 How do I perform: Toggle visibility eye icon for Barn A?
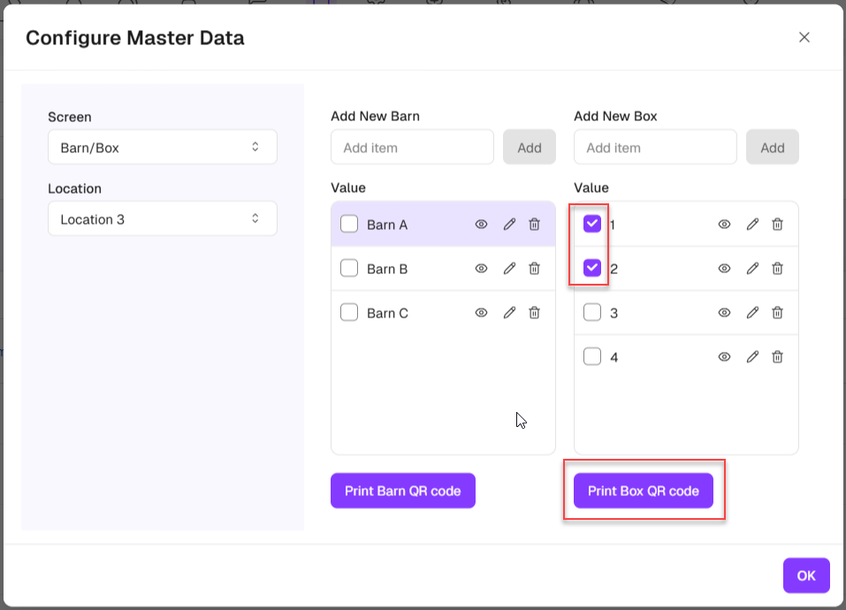(481, 225)
